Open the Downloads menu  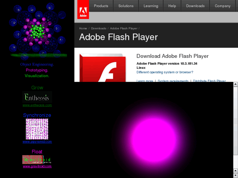coord(195,6)
